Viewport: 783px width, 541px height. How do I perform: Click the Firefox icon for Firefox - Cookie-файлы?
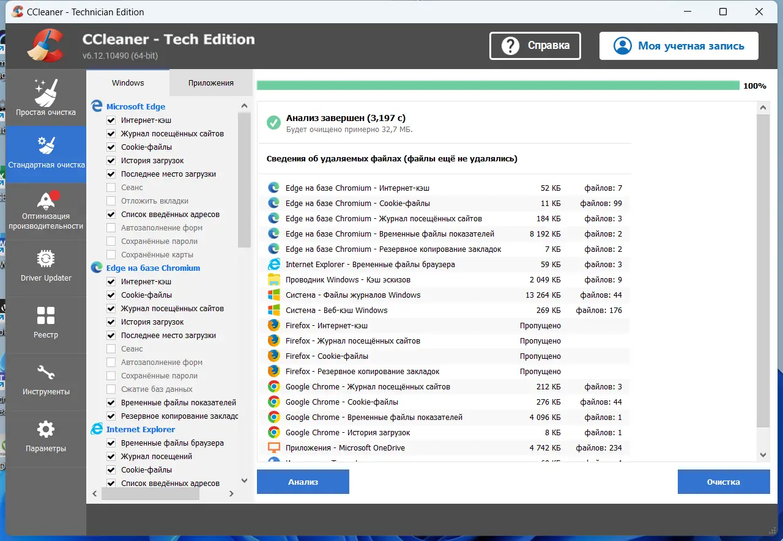pos(273,356)
